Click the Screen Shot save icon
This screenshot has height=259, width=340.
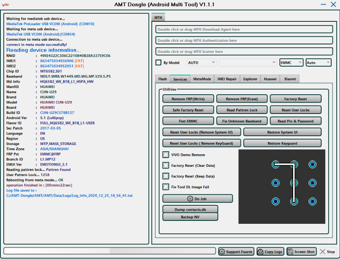pos(290,251)
